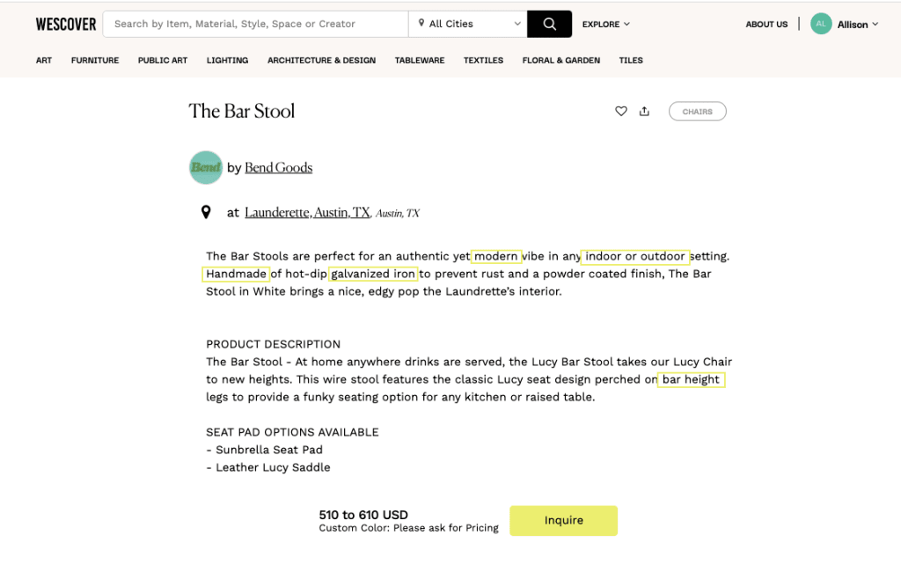Click the AL user avatar circle
This screenshot has height=572, width=901.
[821, 24]
